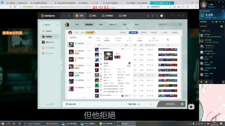Search friends with the magnifier icon

pos(223,22)
